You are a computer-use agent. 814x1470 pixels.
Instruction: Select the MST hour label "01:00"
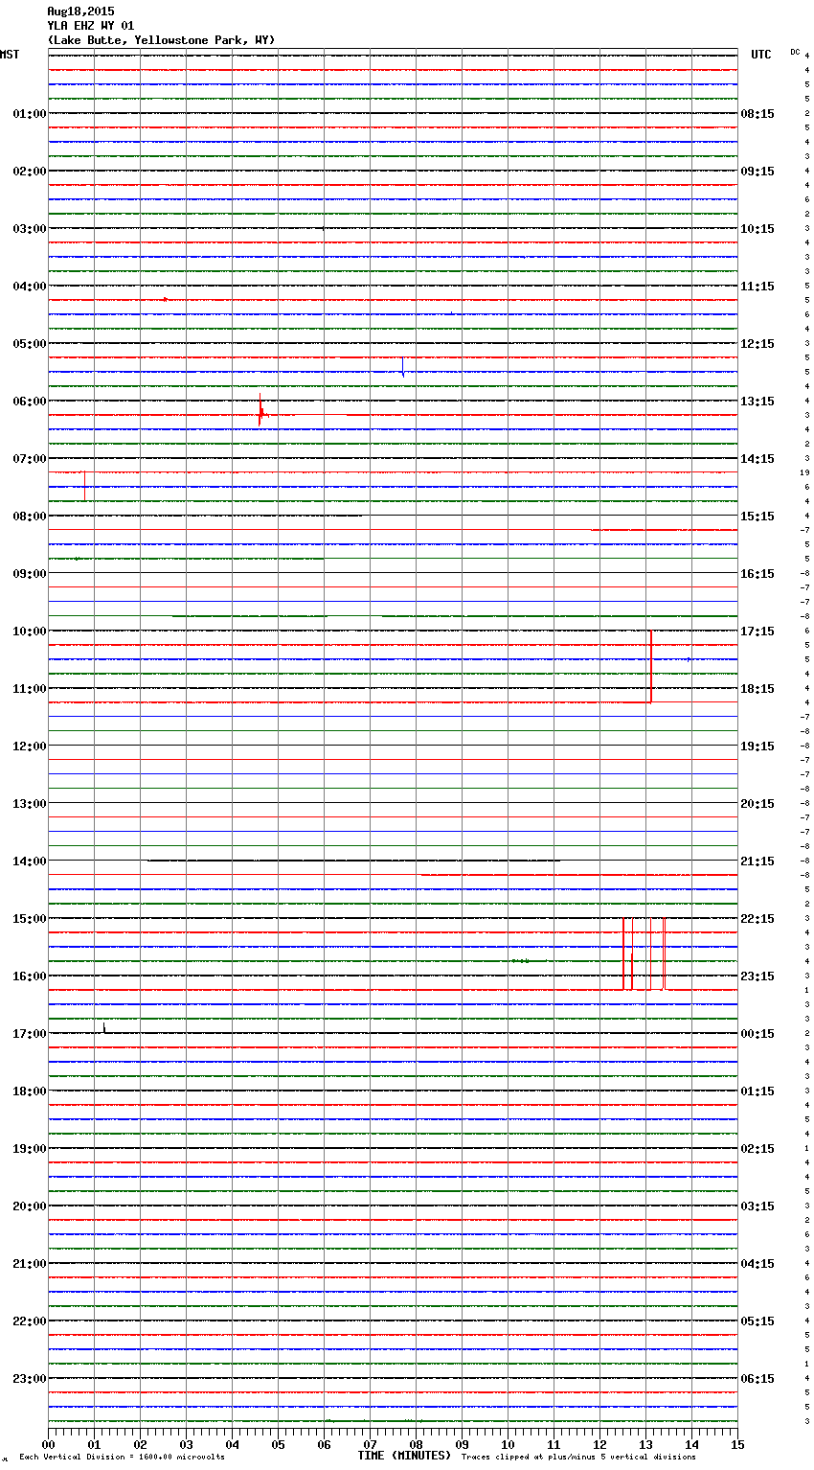coord(30,114)
